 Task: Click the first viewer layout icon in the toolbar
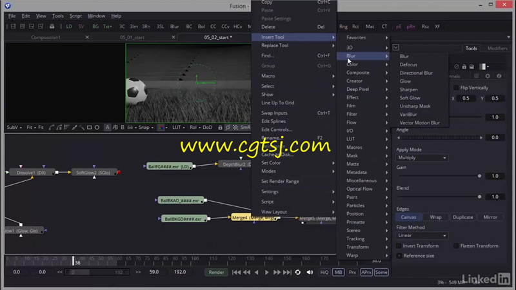pos(13,26)
